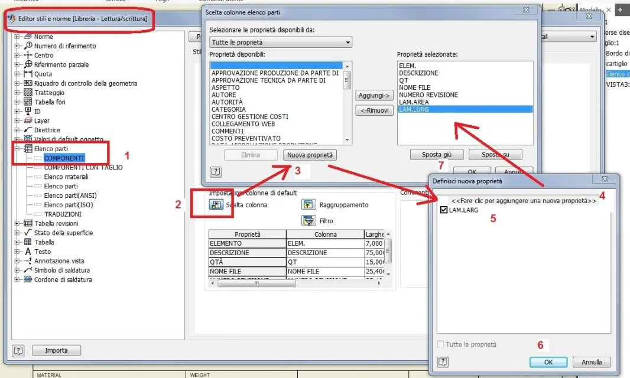Click scrollbar down arrow of available properties
Screen dimensions: 630x378
[347, 140]
